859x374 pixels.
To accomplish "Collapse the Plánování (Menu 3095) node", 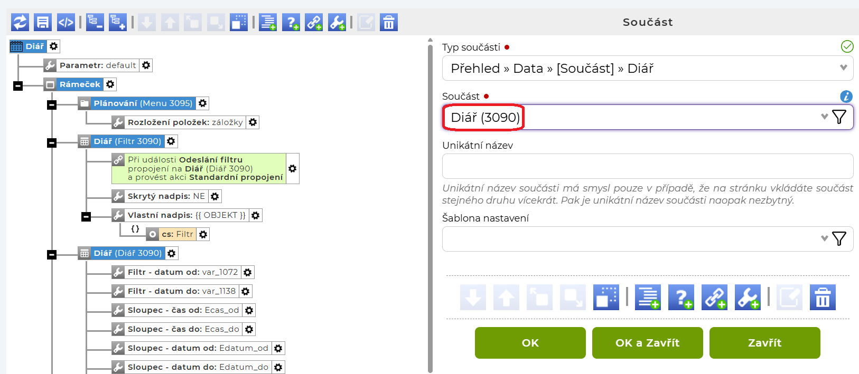I will coord(52,105).
